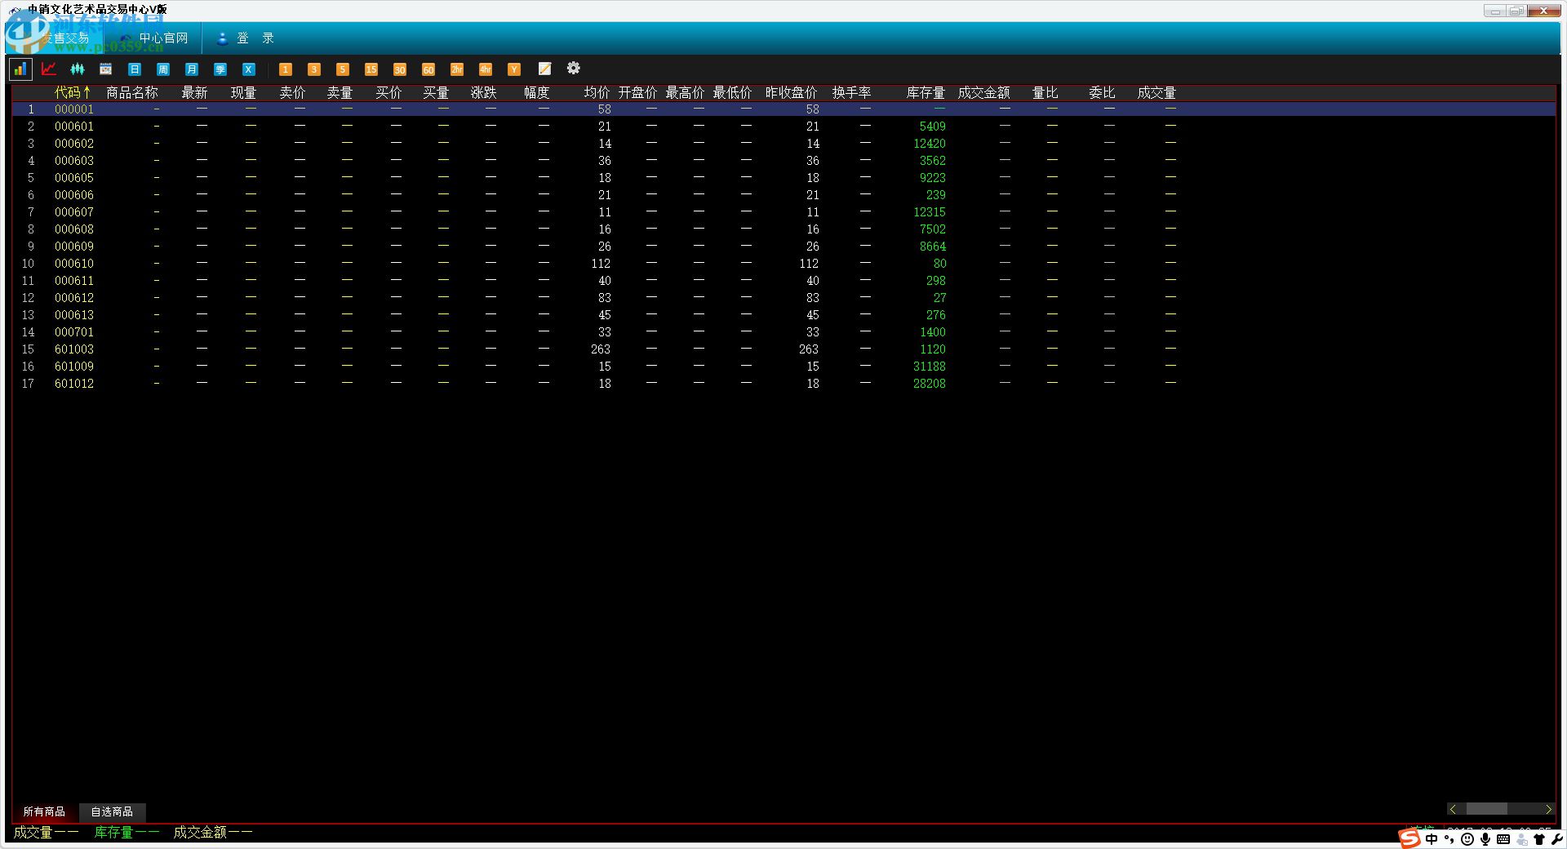Choose the 30-minute interval icon

tap(400, 69)
